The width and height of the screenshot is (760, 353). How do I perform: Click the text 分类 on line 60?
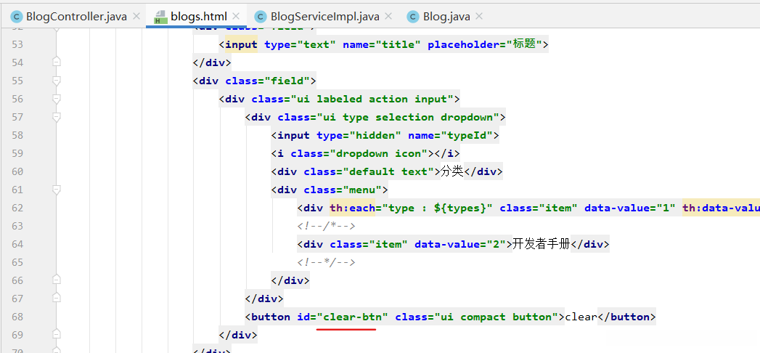click(451, 171)
